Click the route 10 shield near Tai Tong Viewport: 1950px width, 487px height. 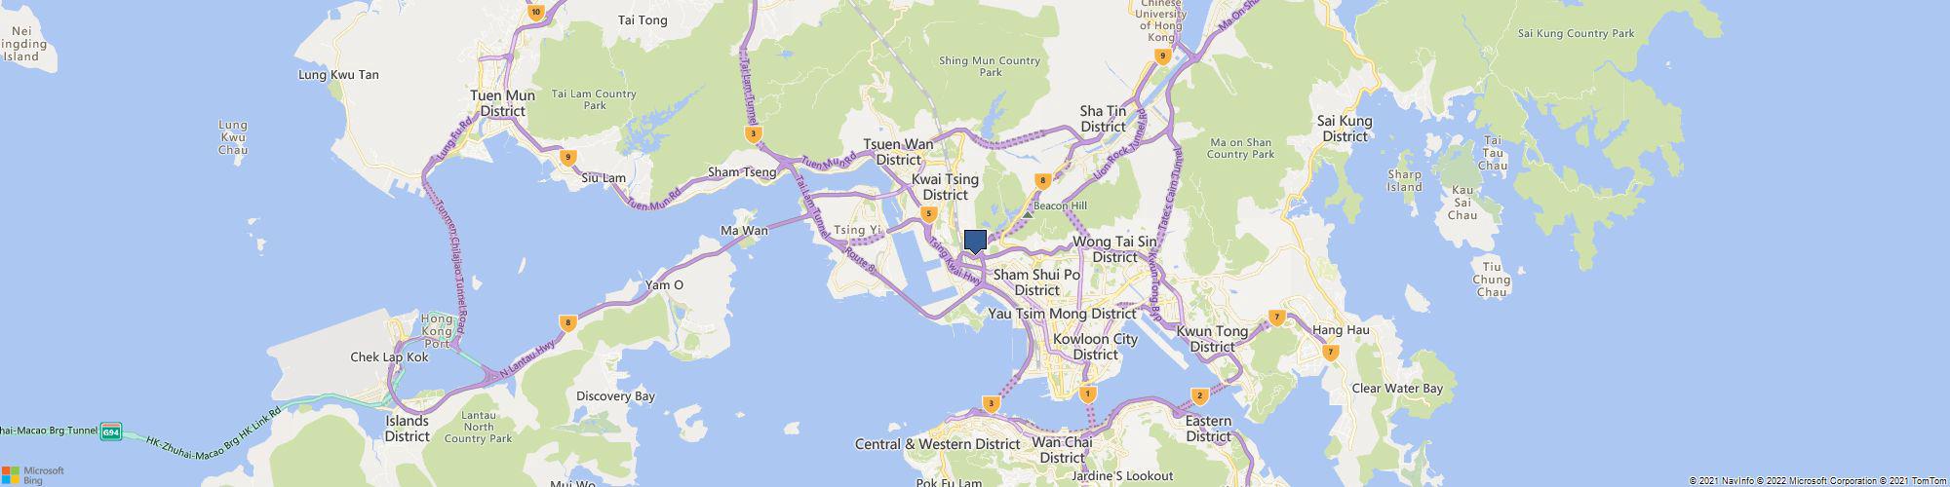[x=535, y=13]
